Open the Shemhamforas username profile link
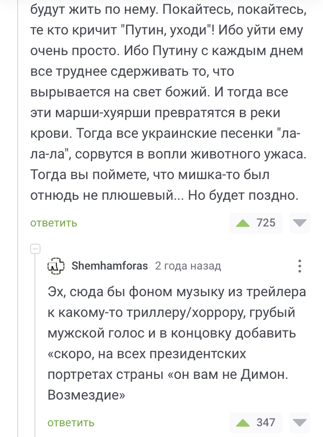This screenshot has height=437, width=323. click(110, 266)
